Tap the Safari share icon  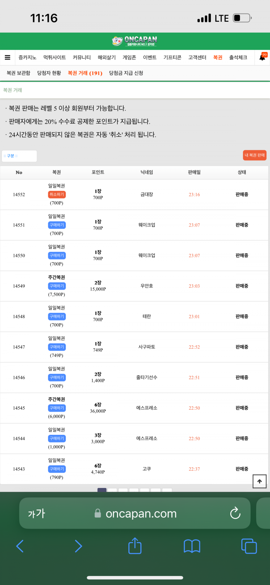pos(135,546)
